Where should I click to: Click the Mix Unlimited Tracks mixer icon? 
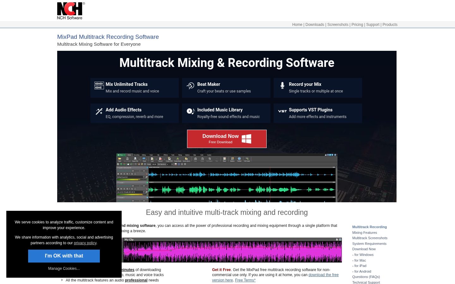99,85
